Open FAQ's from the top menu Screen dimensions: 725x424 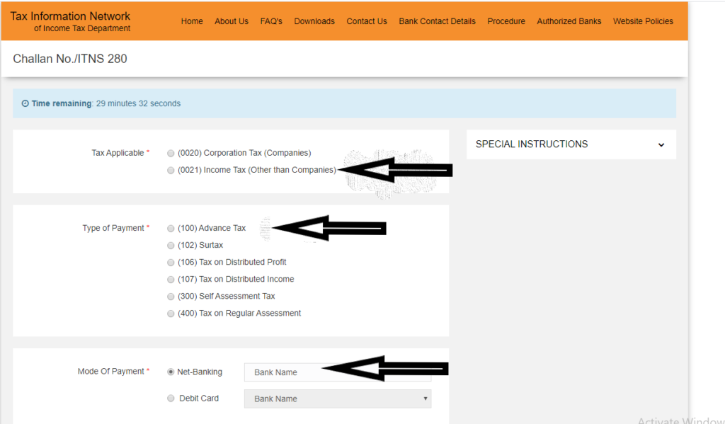271,21
